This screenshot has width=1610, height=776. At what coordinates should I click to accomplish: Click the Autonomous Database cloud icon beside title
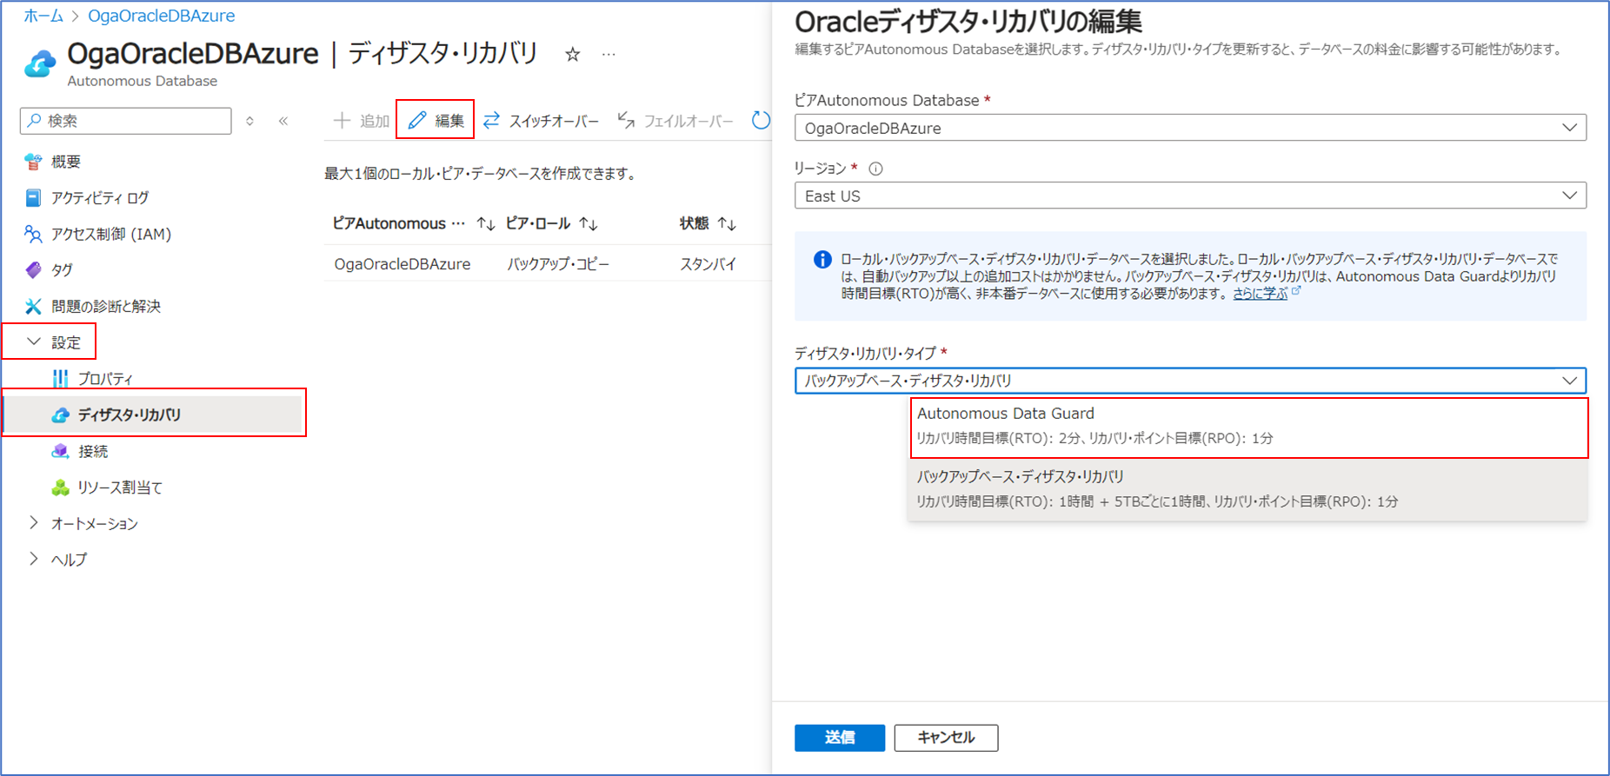click(40, 63)
